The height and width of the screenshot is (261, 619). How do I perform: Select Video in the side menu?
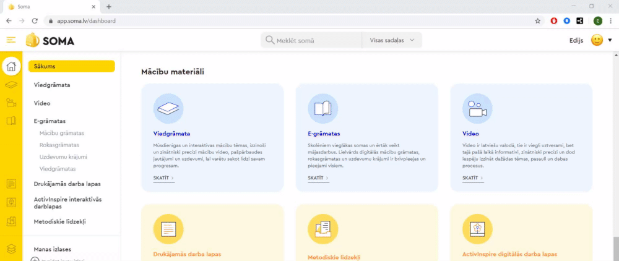[42, 103]
